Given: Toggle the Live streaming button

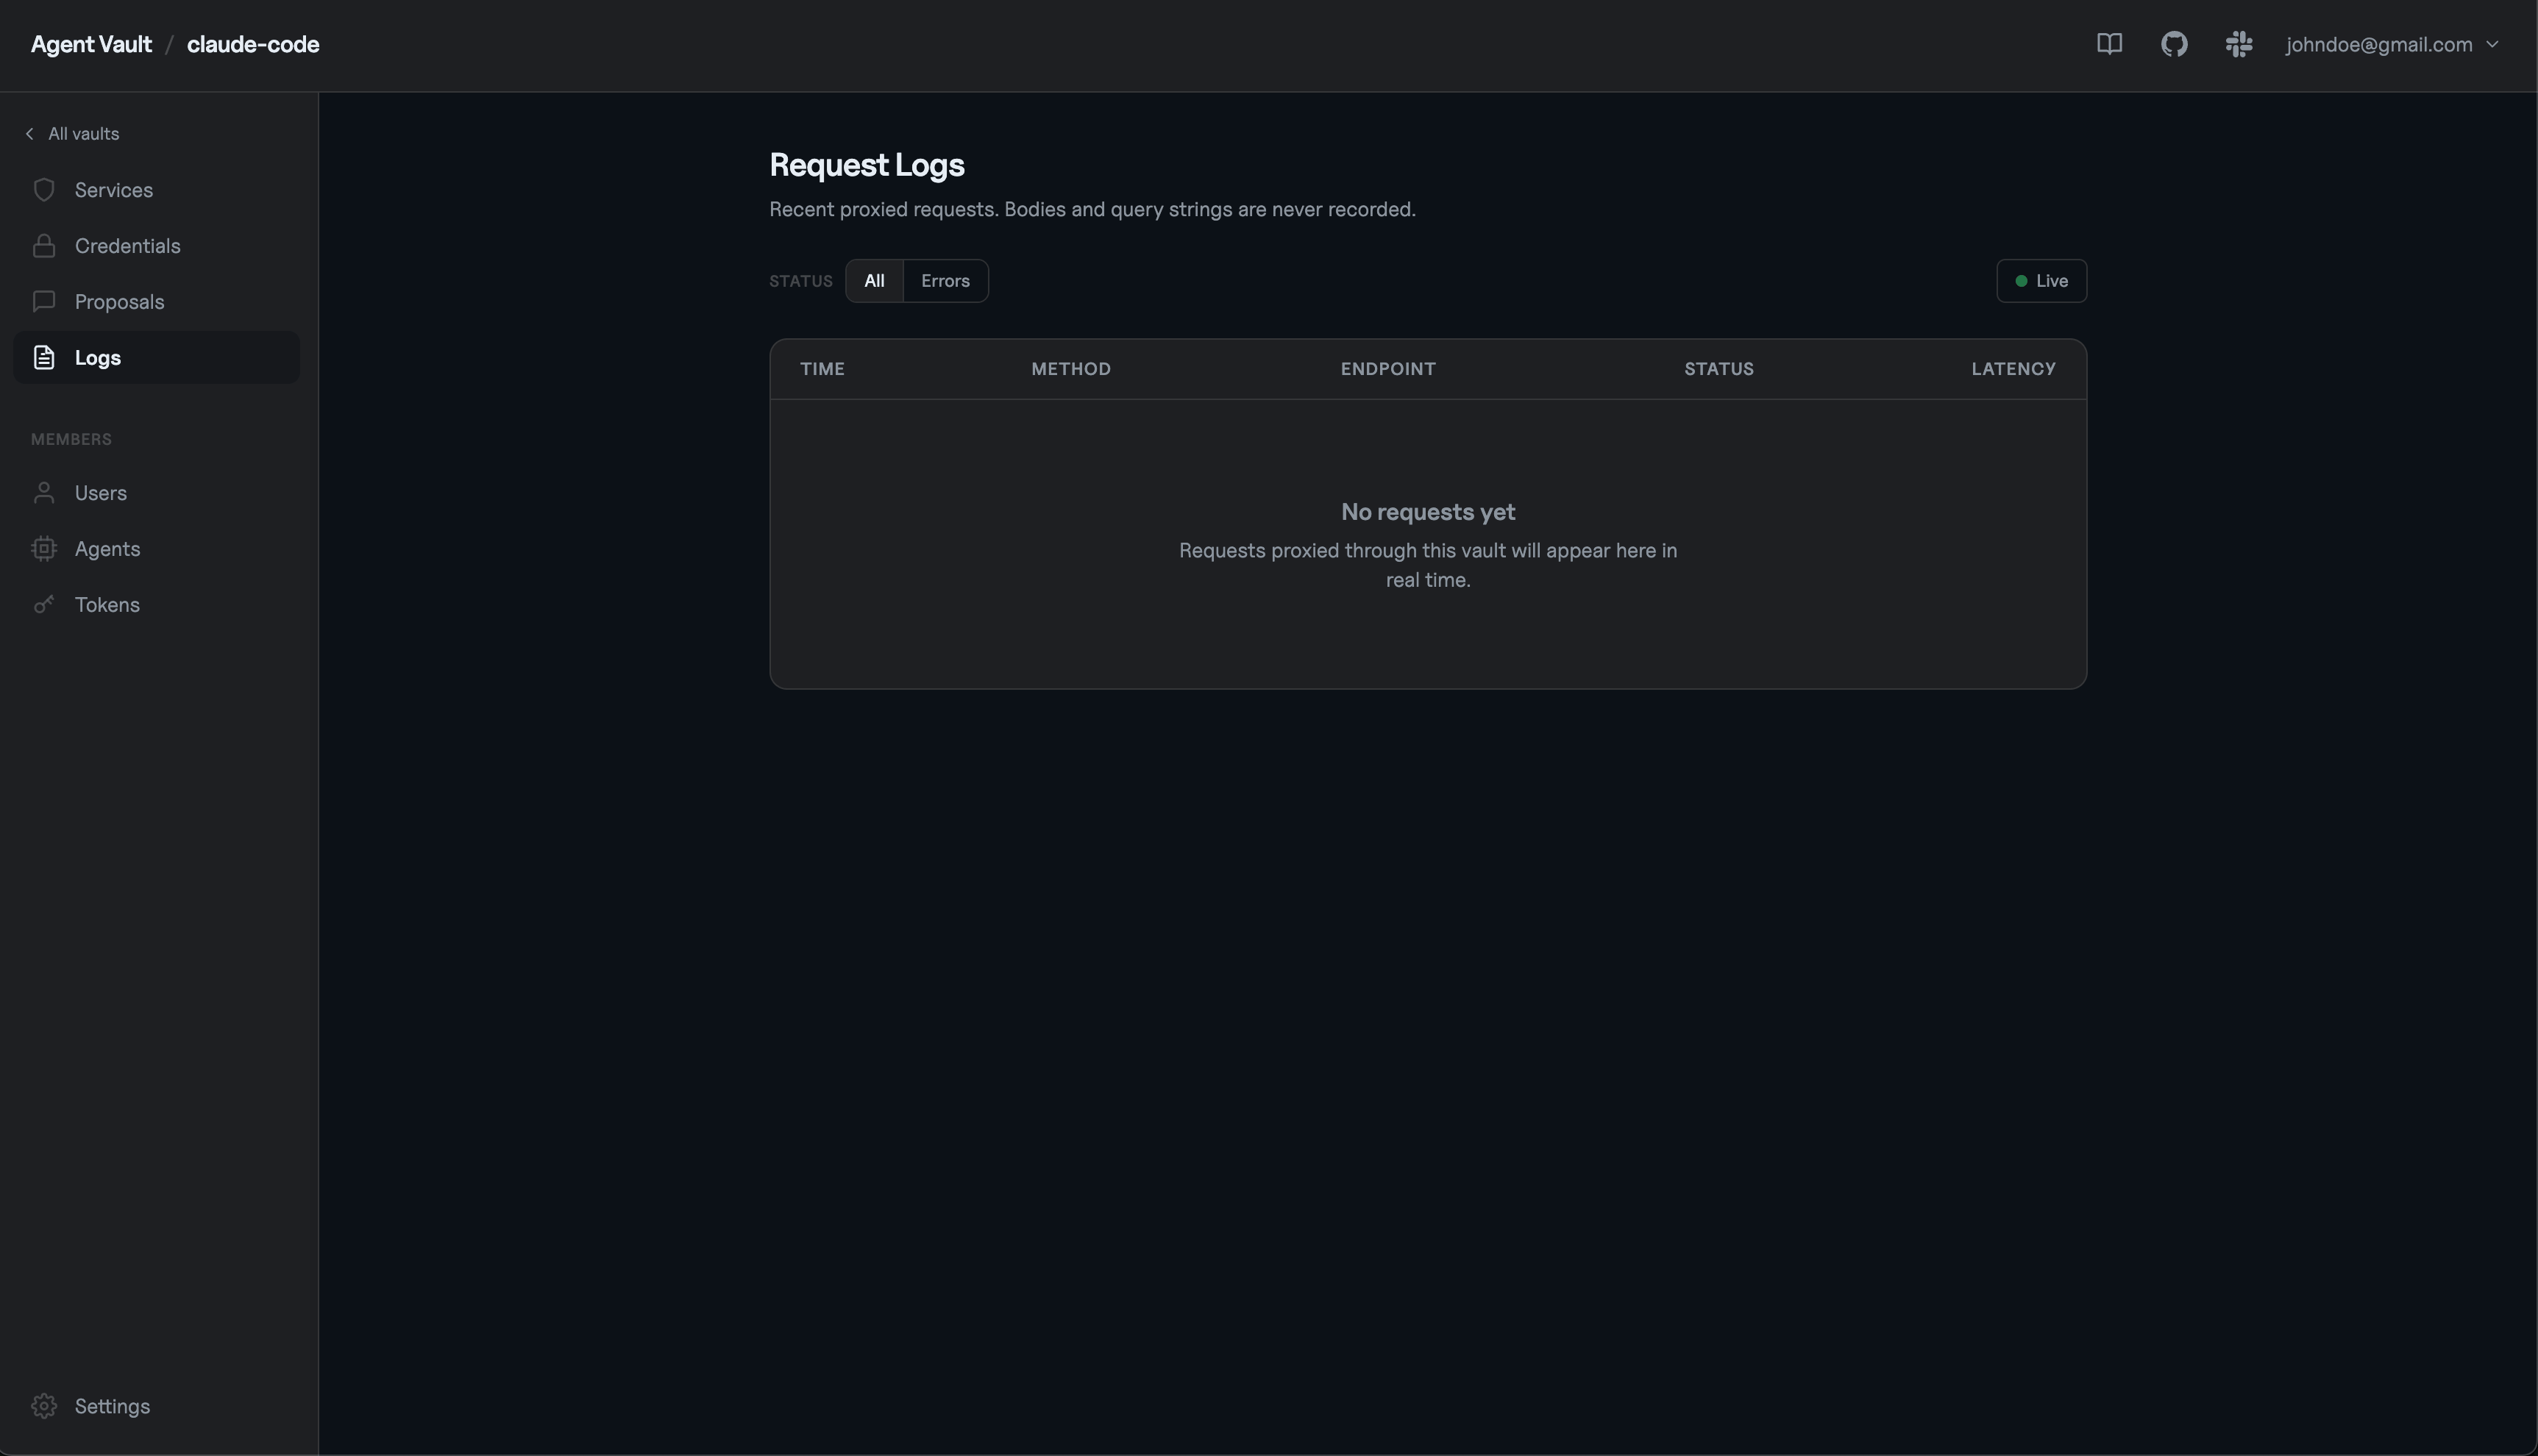Looking at the screenshot, I should (2041, 281).
